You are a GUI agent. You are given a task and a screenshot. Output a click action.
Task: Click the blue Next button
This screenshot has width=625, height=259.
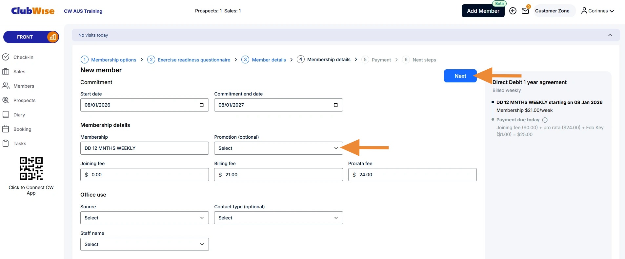(460, 76)
